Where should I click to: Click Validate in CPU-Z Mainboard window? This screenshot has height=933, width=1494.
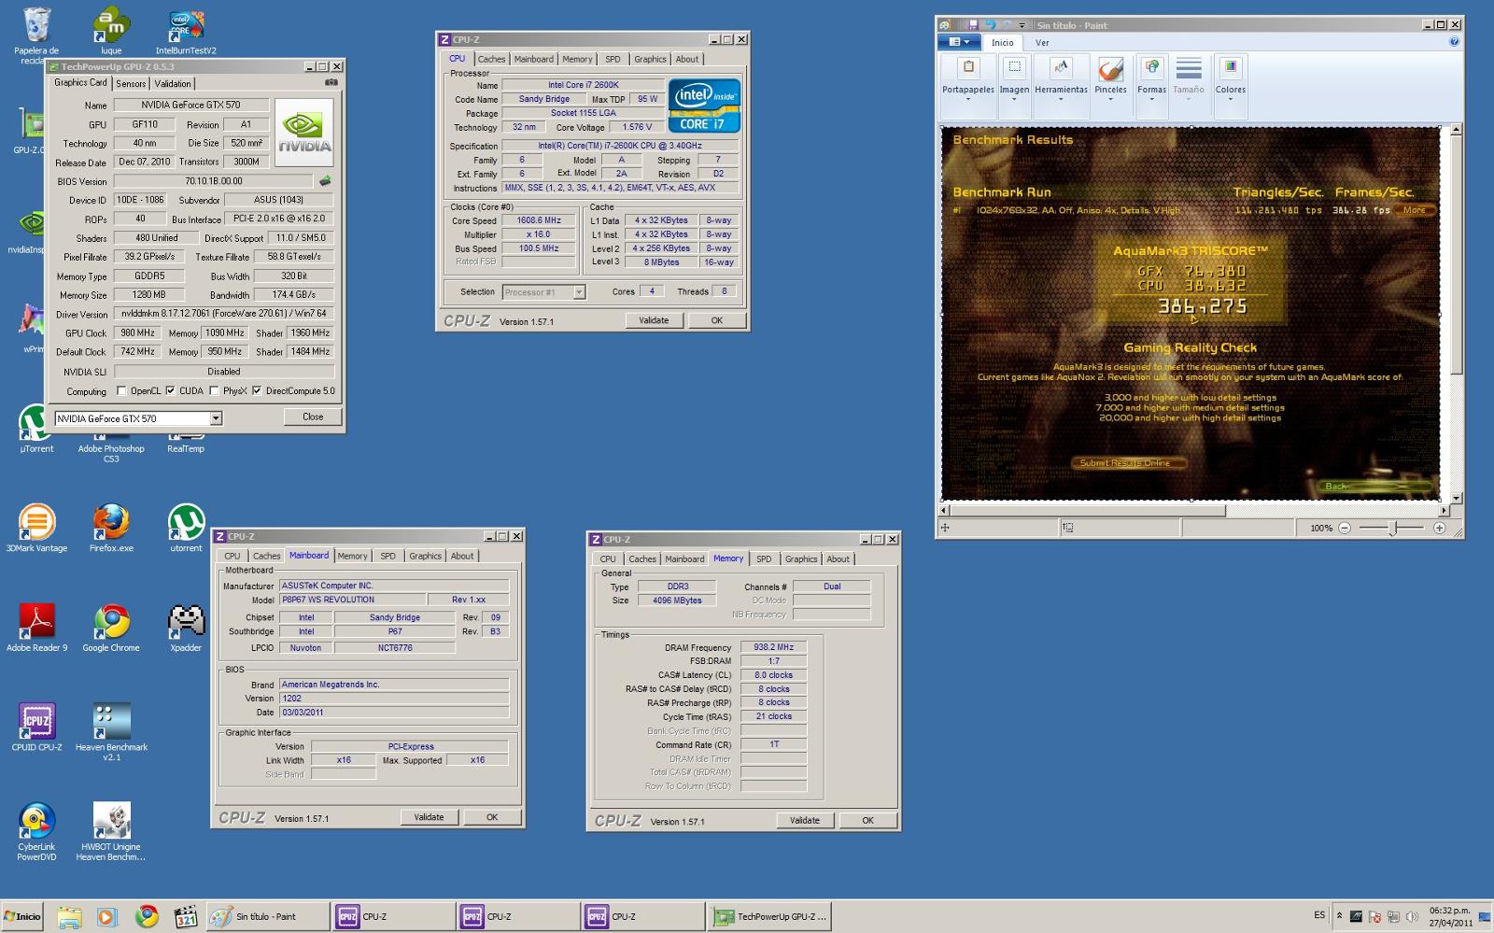(429, 817)
